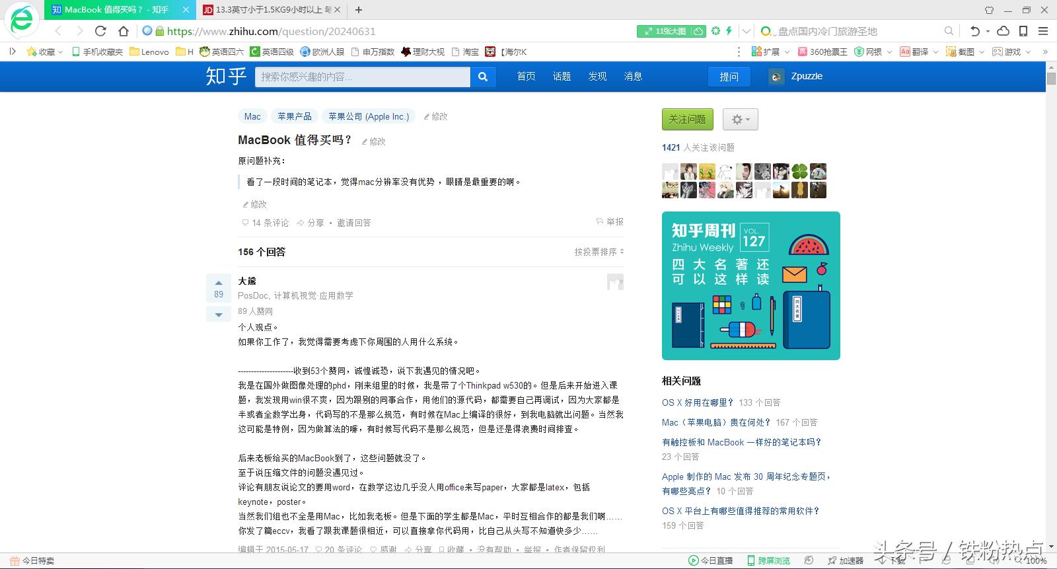The height and width of the screenshot is (569, 1057).
Task: Open the 淘宝 bookmark
Action: coord(465,52)
